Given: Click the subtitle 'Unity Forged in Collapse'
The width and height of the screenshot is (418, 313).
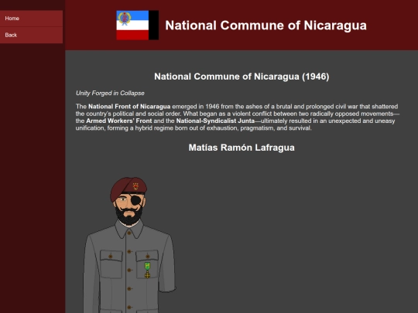Looking at the screenshot, I should [x=110, y=94].
